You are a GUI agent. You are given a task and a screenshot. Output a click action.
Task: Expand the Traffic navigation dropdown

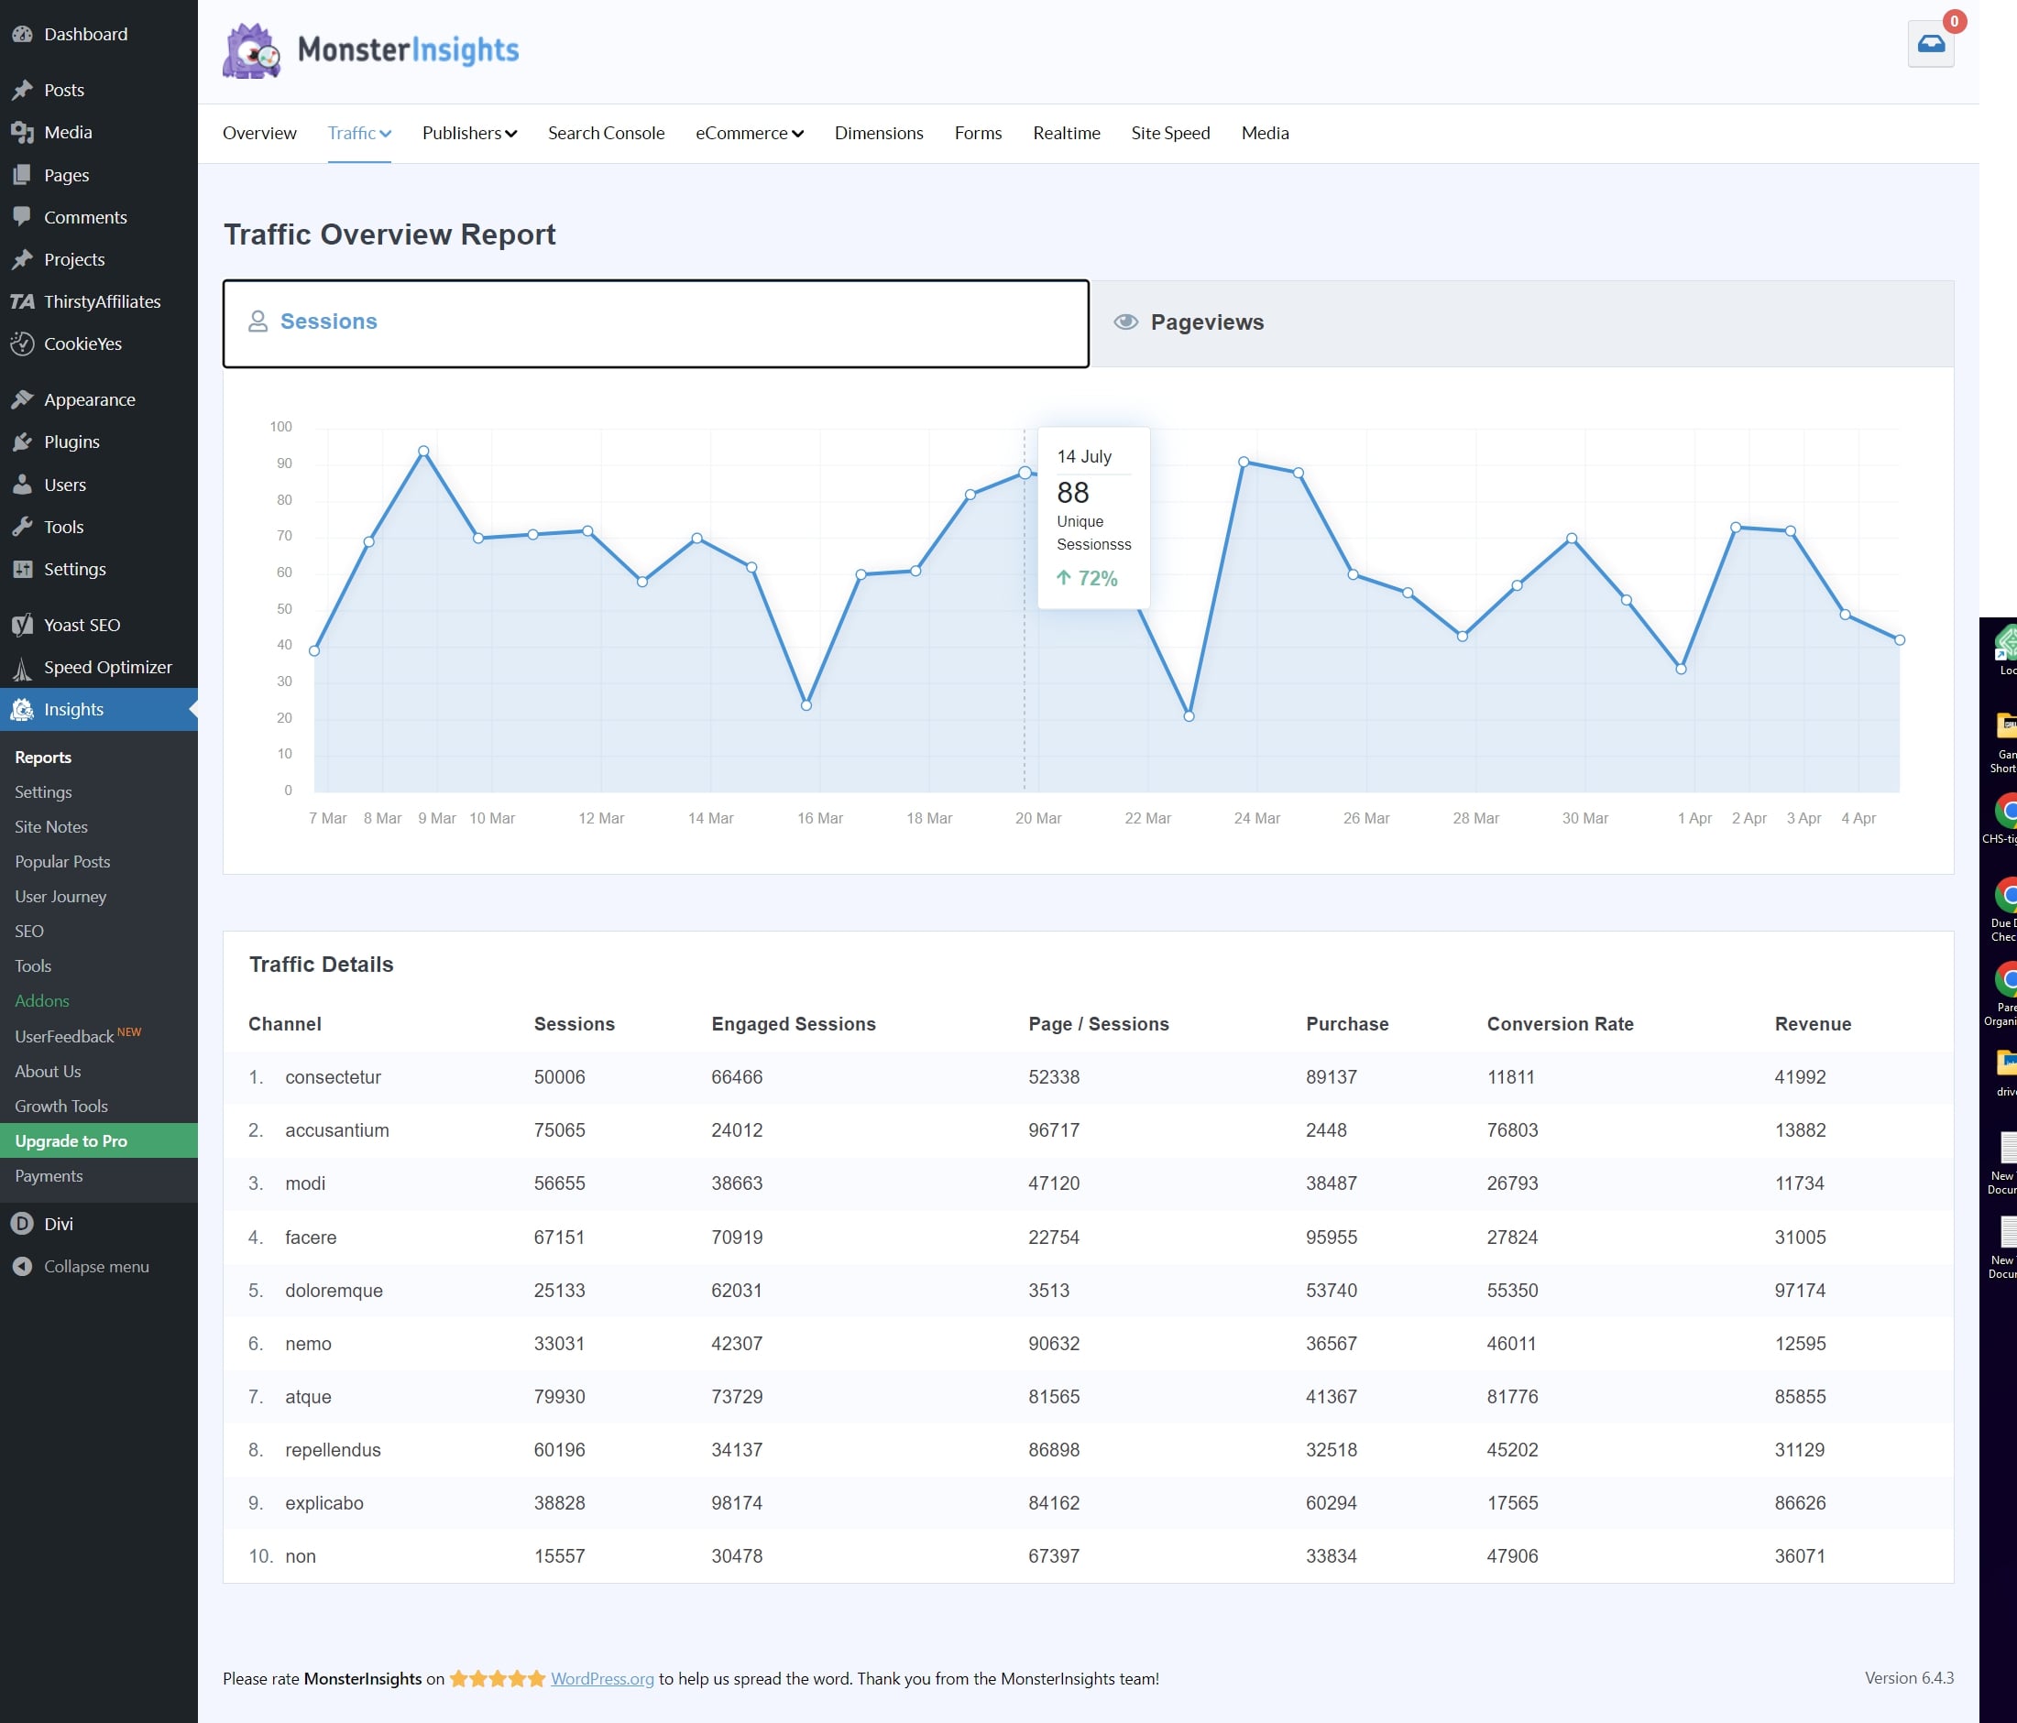tap(357, 132)
